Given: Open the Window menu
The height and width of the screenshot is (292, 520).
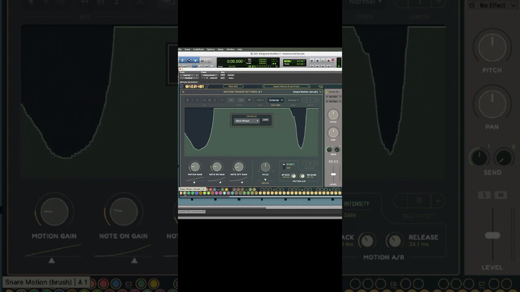Looking at the screenshot, I should [x=230, y=49].
